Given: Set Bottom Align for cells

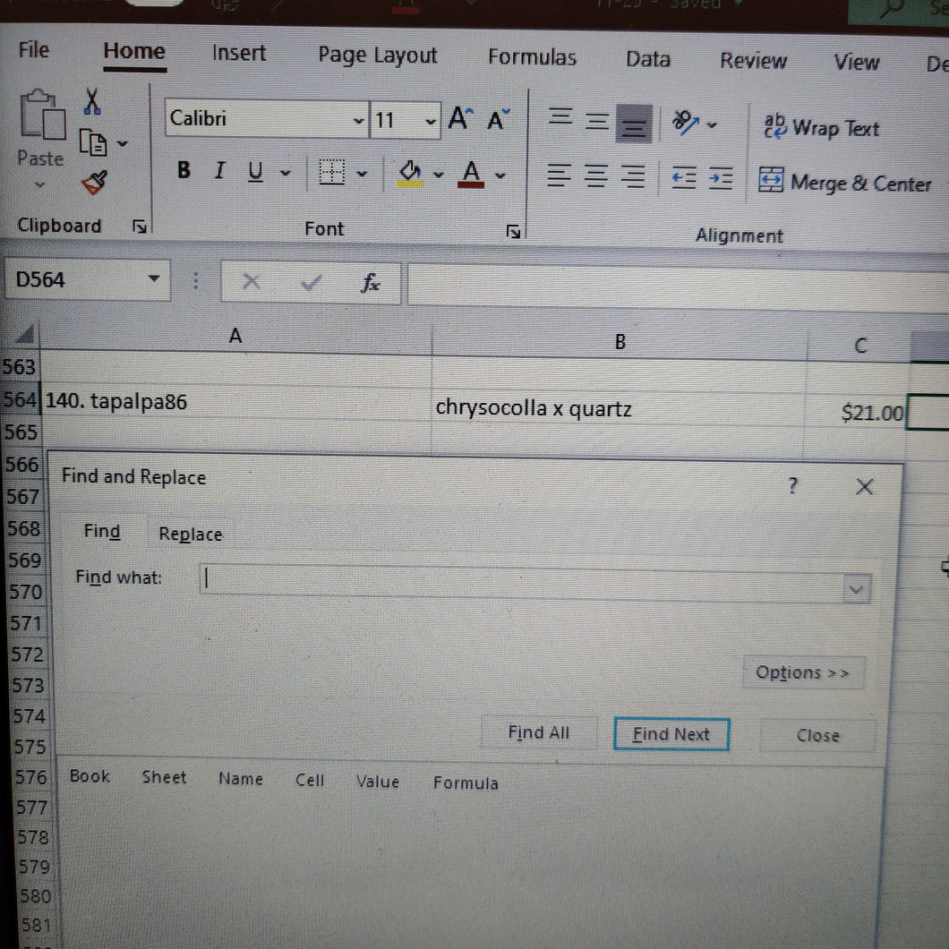Looking at the screenshot, I should click(634, 124).
